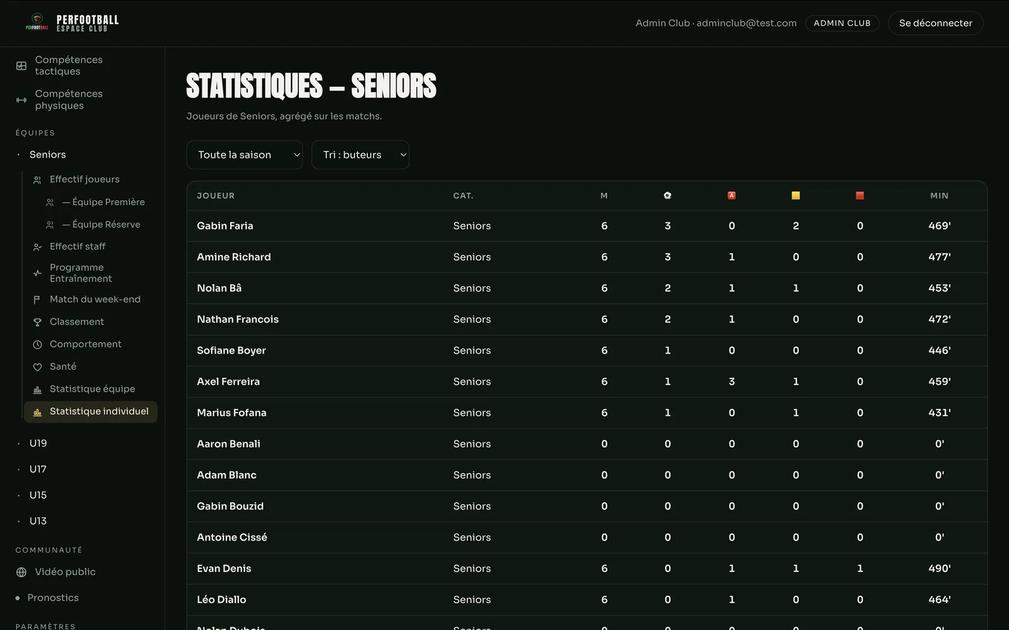Open the Tri : buteurs sort dropdown
Image resolution: width=1009 pixels, height=630 pixels.
click(x=360, y=155)
